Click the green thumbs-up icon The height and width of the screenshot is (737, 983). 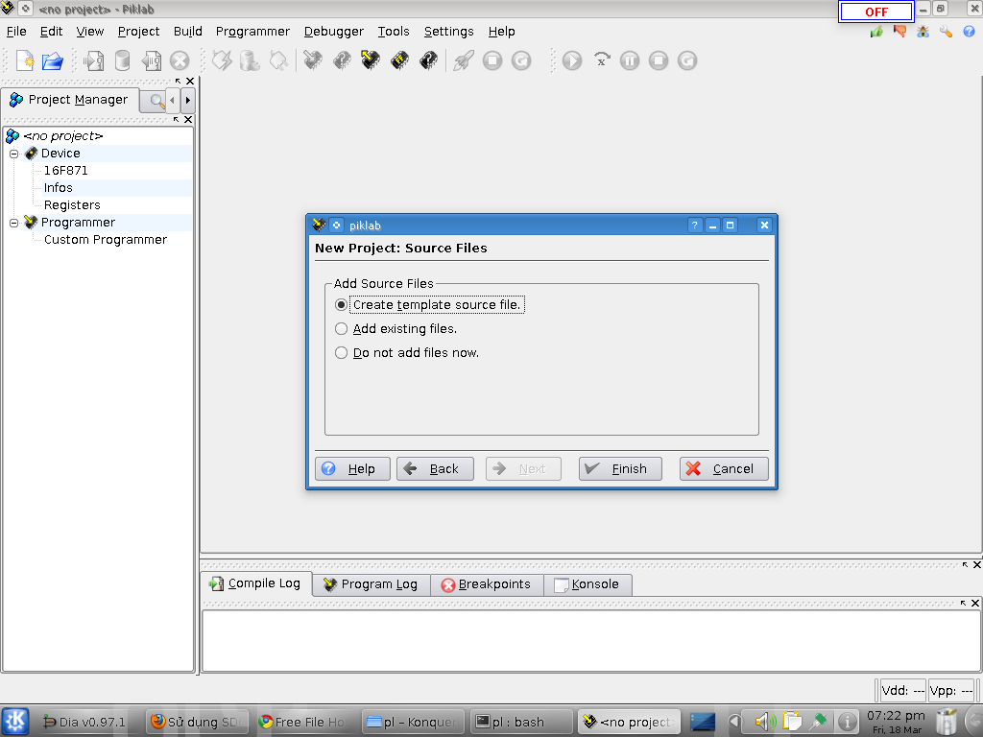coord(876,32)
